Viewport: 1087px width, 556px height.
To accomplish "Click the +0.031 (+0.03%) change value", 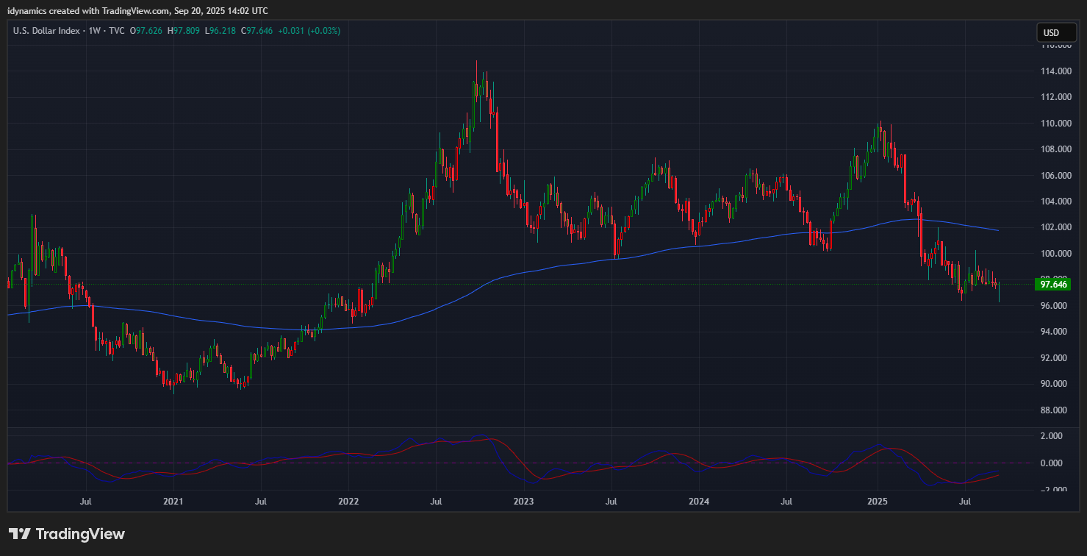I will 310,31.
